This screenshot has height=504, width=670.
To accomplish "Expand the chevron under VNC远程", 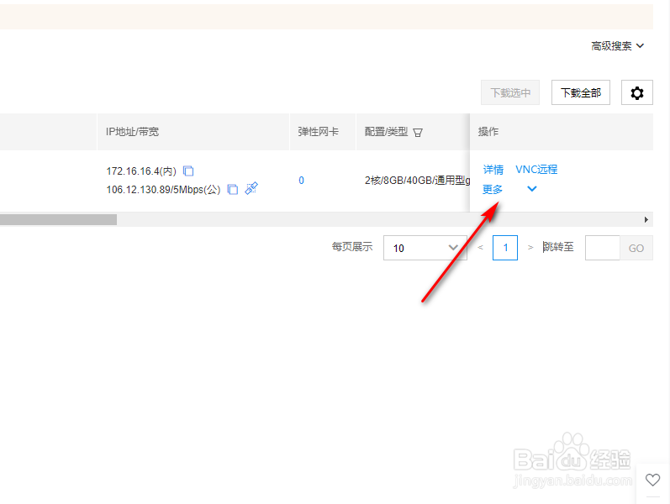I will click(x=531, y=188).
